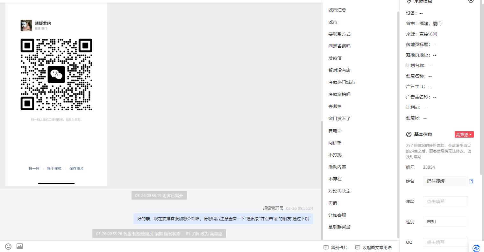
Task: Select quick reply 考虑热门城市
Action: pyautogui.click(x=342, y=82)
